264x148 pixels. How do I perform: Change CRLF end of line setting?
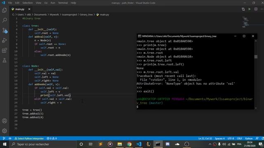tap(239, 139)
